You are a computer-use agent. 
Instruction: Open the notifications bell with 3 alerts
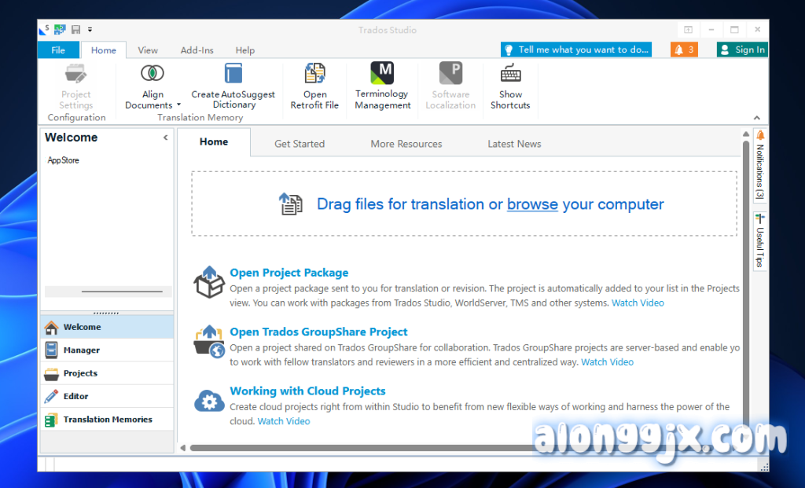[683, 50]
